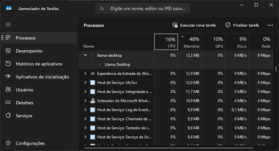Sort by the CPU column header
This screenshot has height=151, width=279.
click(x=166, y=42)
